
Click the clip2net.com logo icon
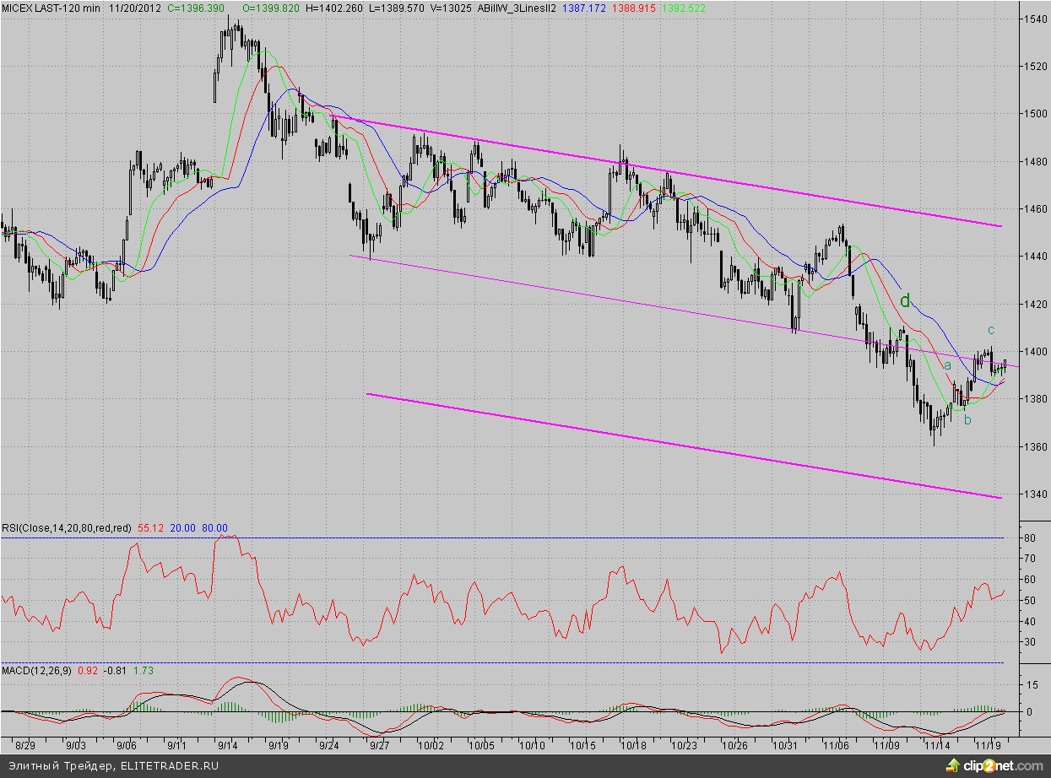pos(952,765)
